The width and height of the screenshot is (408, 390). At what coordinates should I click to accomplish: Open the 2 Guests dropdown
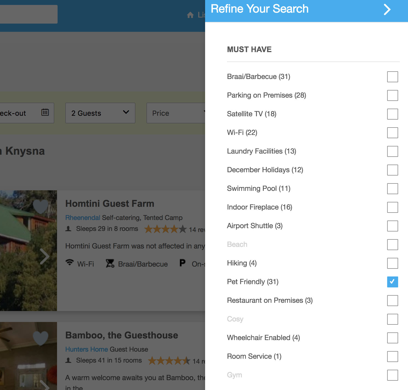pyautogui.click(x=100, y=113)
